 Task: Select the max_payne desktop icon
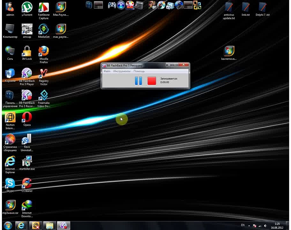point(61,31)
